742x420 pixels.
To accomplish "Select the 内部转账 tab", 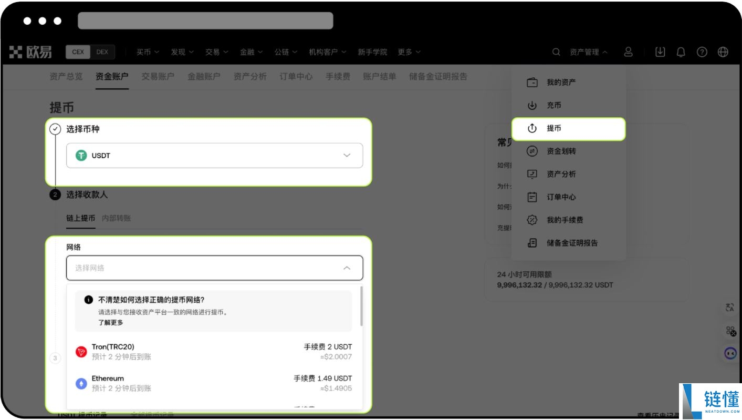I will tap(116, 218).
